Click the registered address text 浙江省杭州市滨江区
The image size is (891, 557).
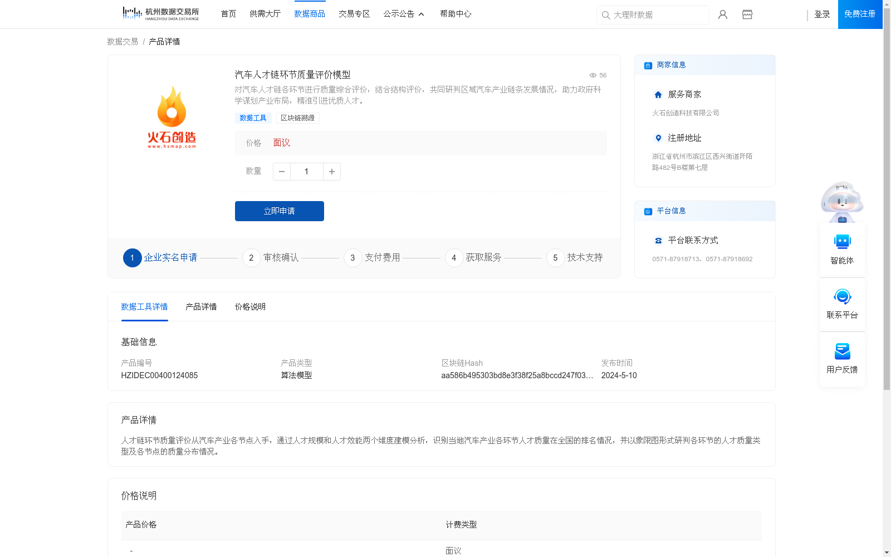[702, 162]
